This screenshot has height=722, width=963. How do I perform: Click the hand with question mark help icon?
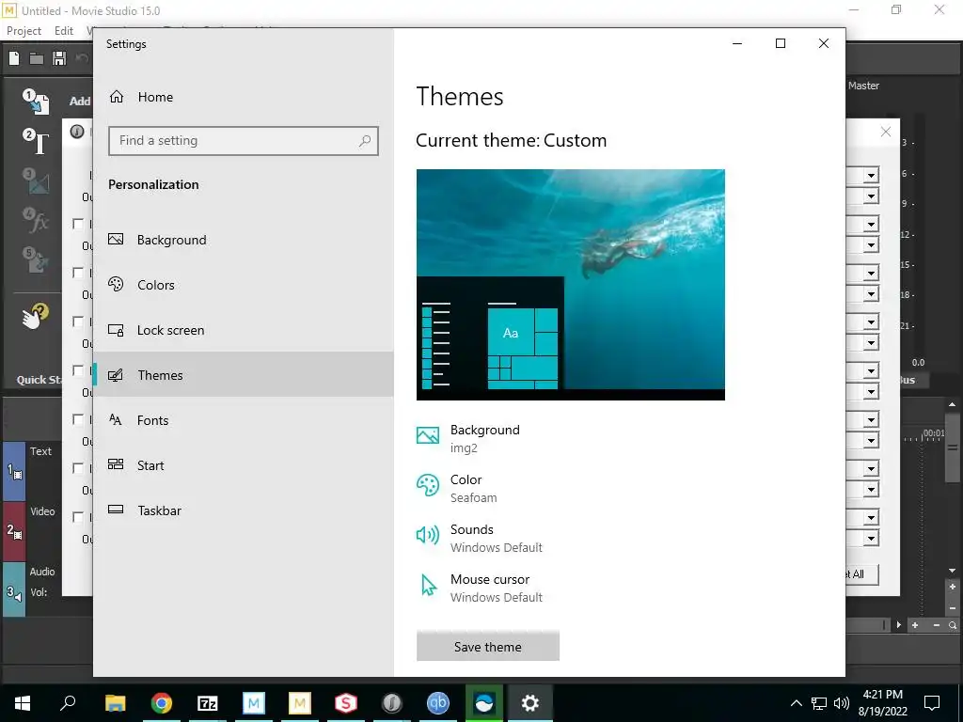[x=35, y=316]
